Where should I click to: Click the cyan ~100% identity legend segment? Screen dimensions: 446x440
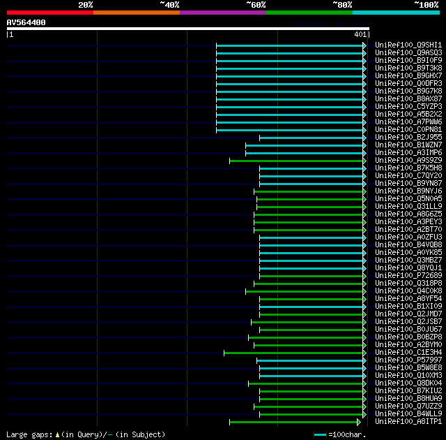pos(397,13)
